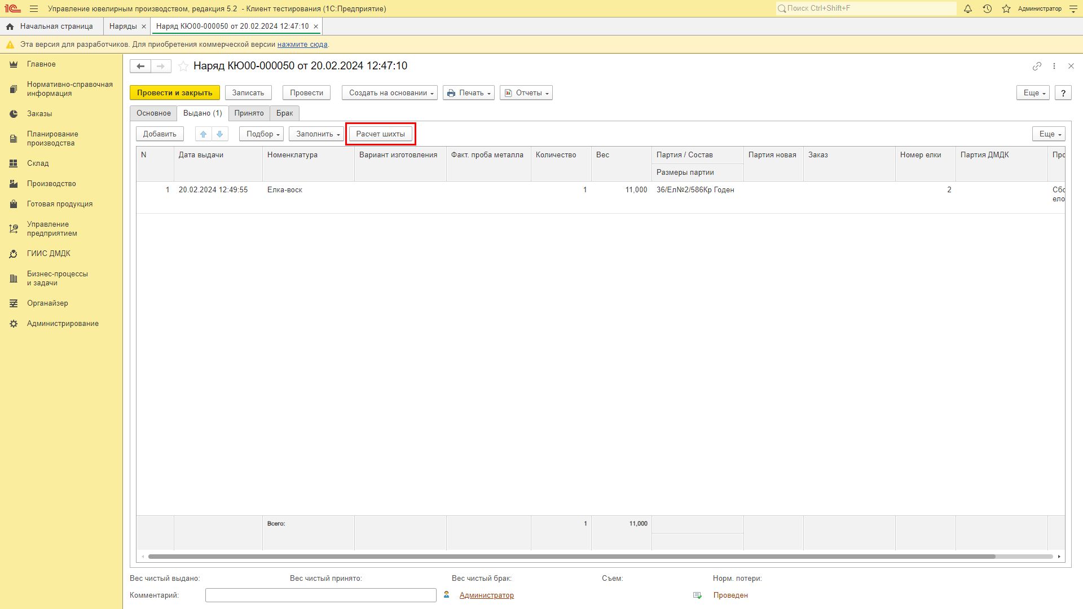This screenshot has height=609, width=1083.
Task: Select the Выдано (1) tab
Action: tap(202, 113)
